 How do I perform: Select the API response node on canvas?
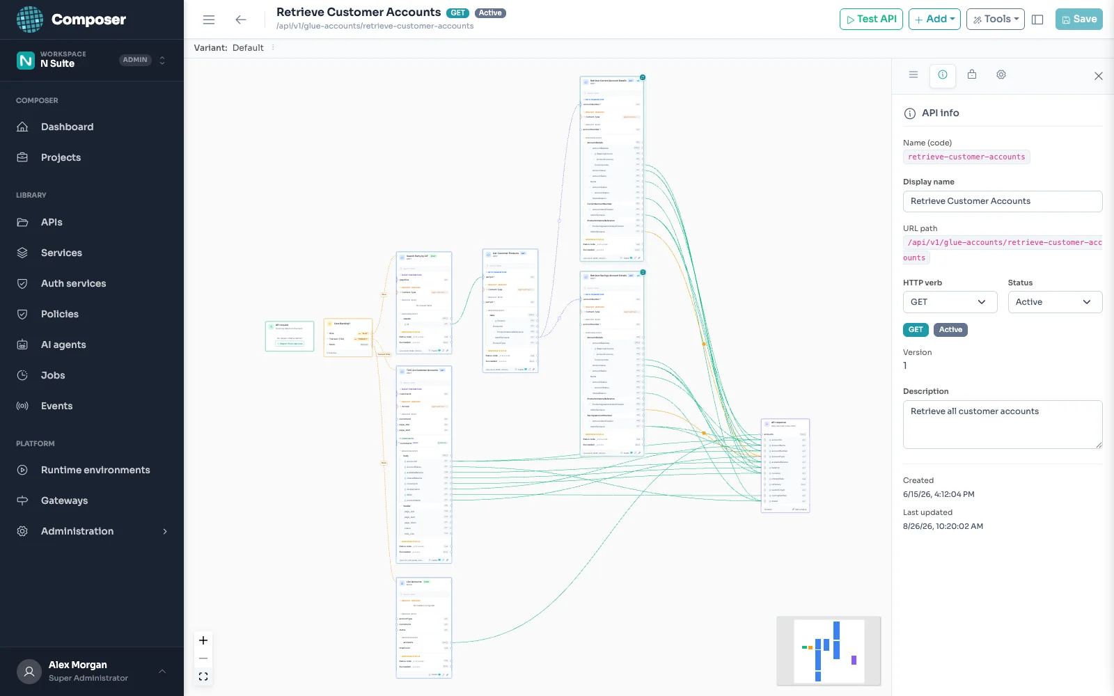(x=785, y=466)
